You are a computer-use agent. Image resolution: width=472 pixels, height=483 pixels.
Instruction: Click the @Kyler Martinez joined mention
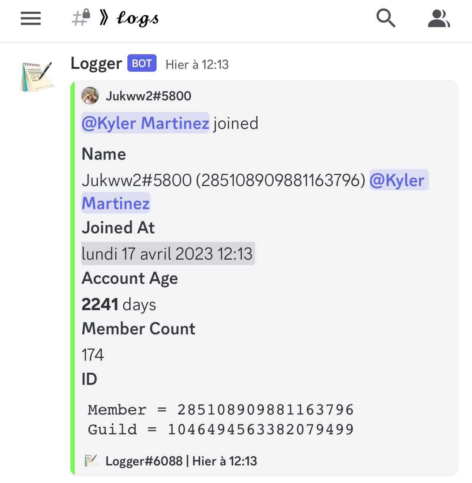[x=145, y=123]
